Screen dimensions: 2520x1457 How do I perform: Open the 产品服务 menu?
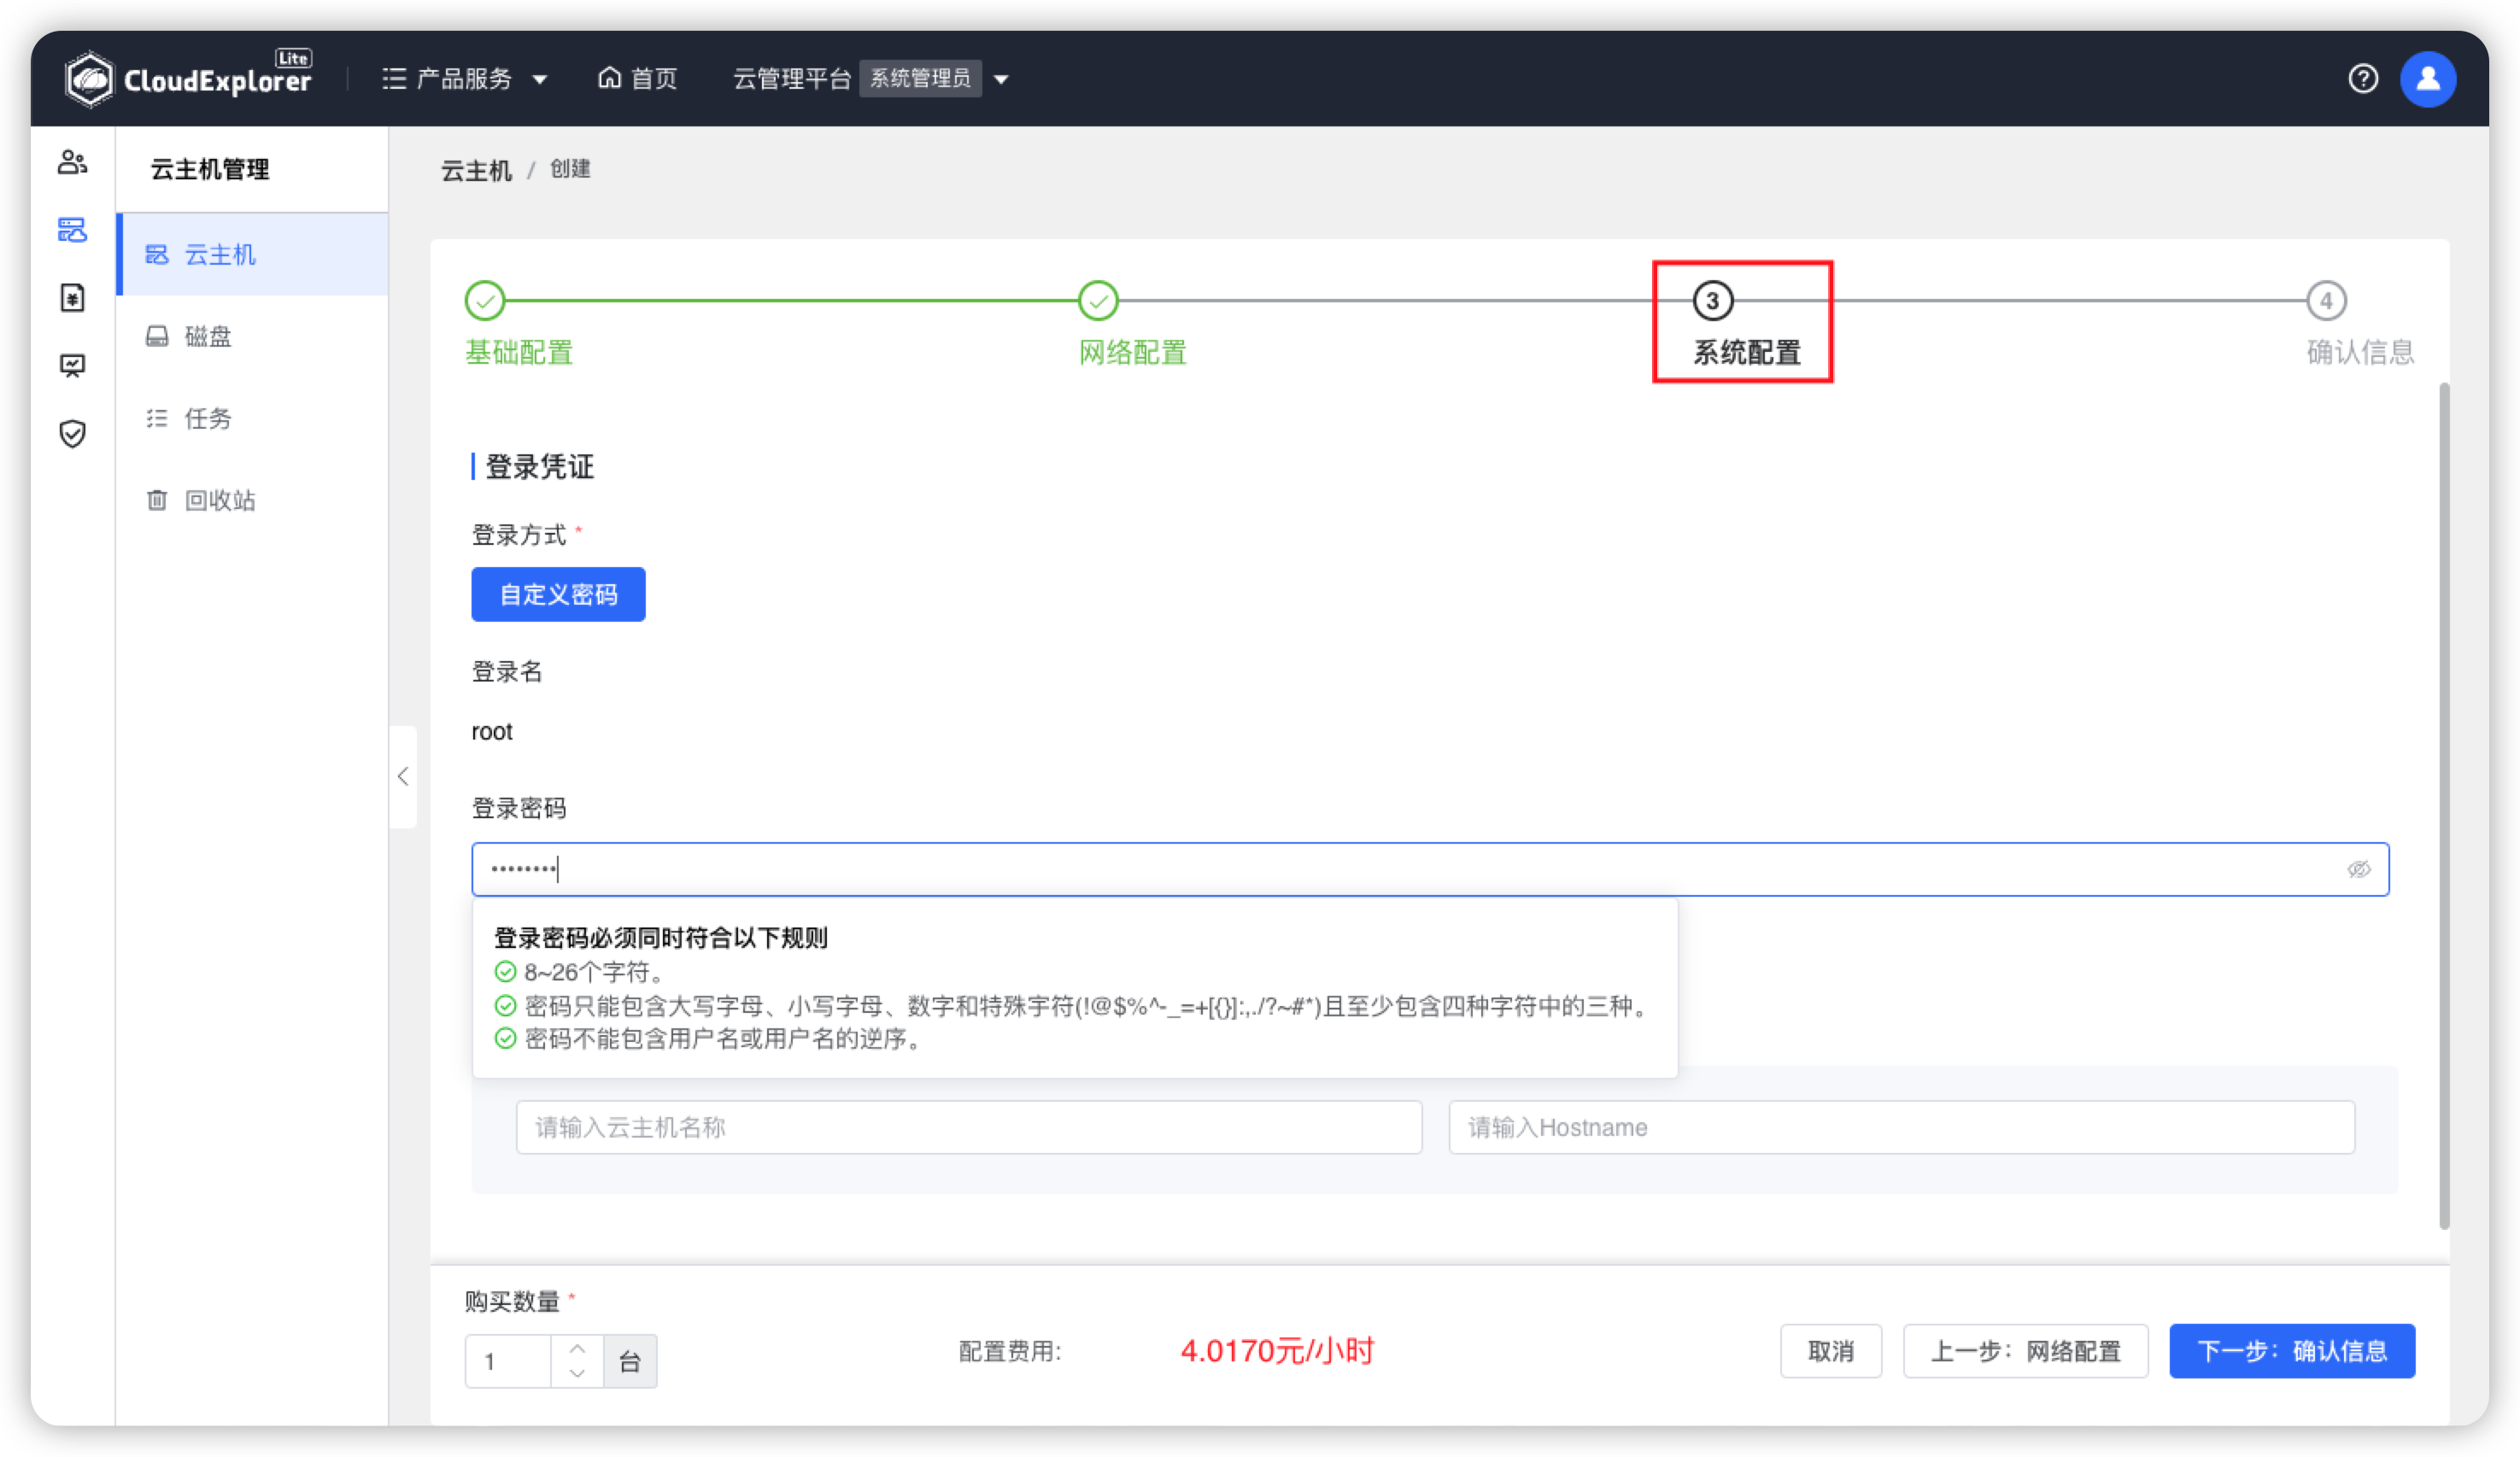coord(464,78)
